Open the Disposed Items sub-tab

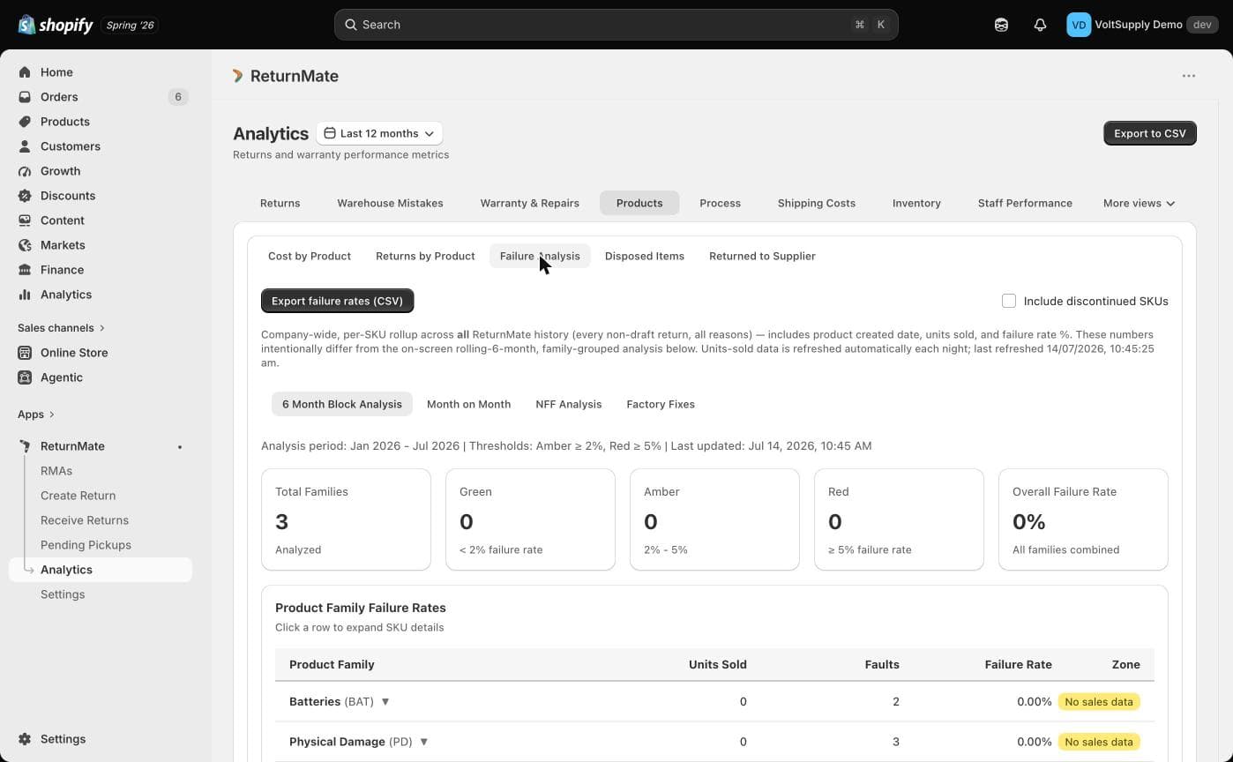pos(645,256)
